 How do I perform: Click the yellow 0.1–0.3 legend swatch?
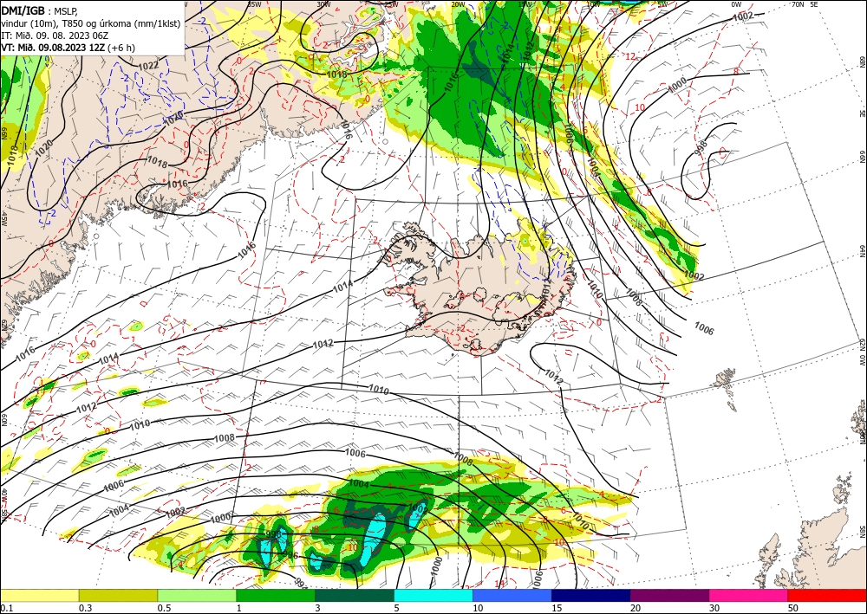39,595
